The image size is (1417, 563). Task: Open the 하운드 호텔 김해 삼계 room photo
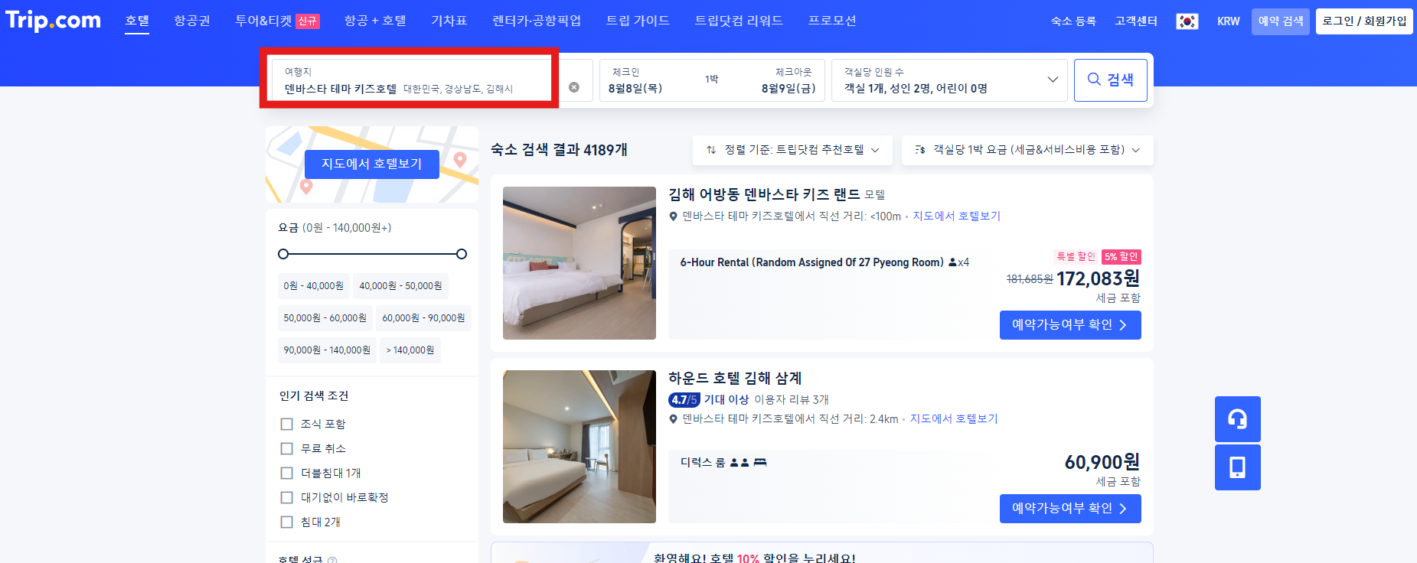pyautogui.click(x=580, y=447)
